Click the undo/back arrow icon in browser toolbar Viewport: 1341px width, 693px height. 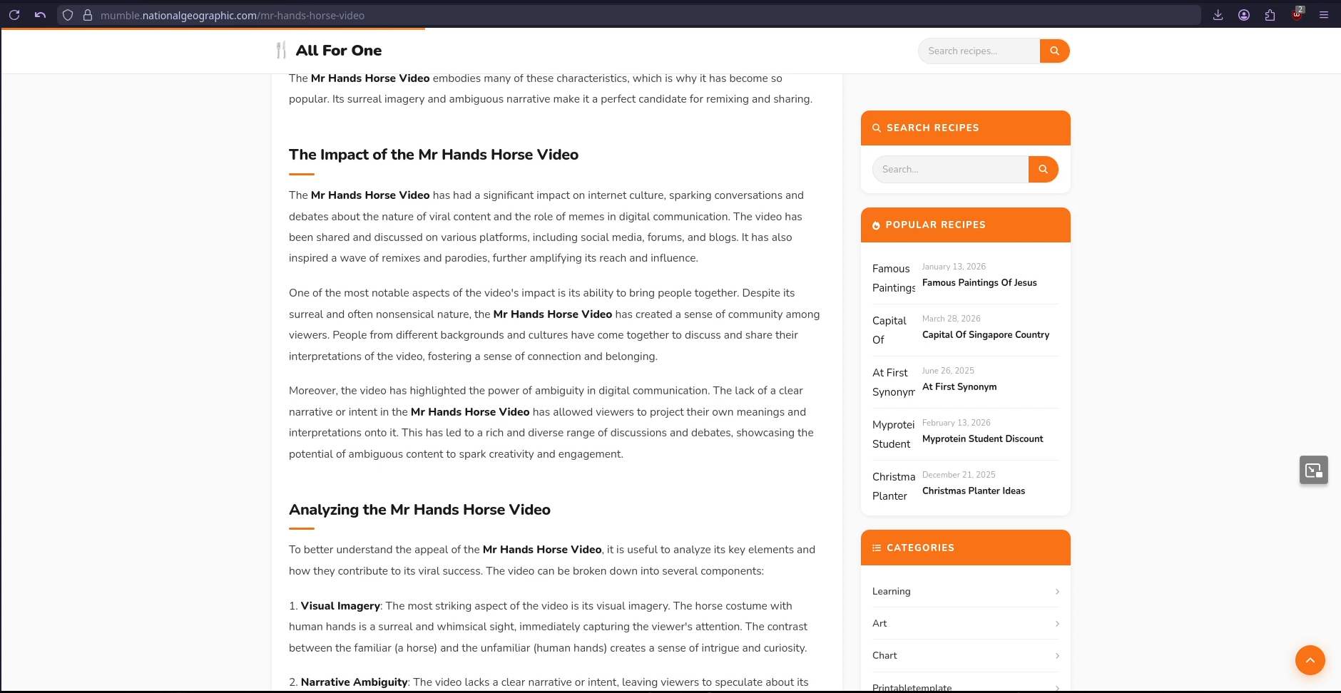41,15
